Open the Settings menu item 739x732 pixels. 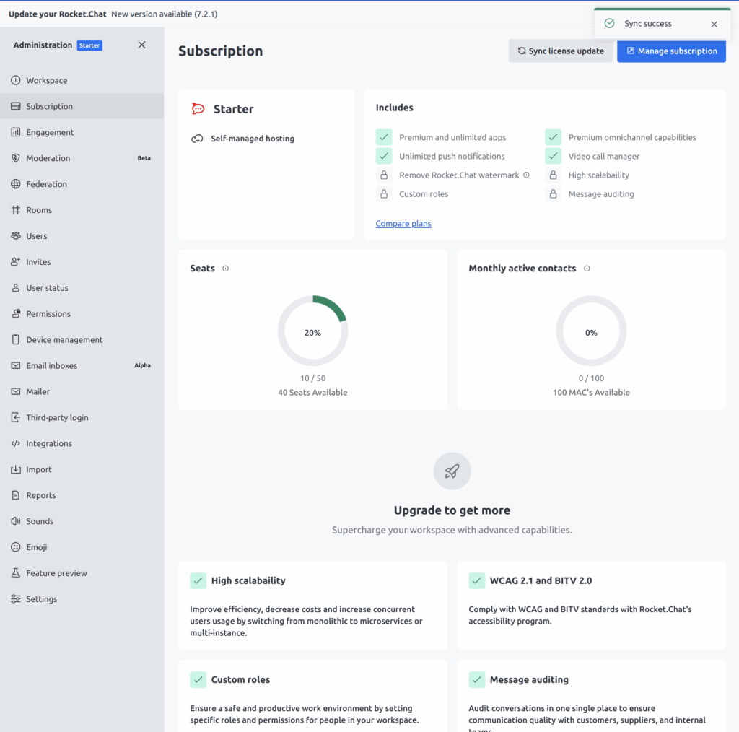tap(82, 598)
